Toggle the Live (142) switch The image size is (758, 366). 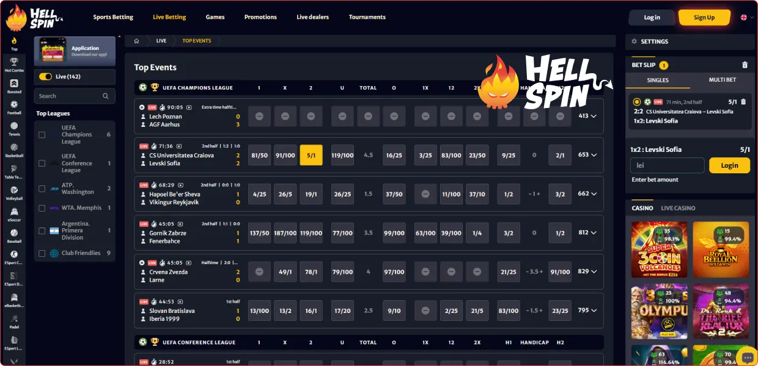tap(45, 76)
